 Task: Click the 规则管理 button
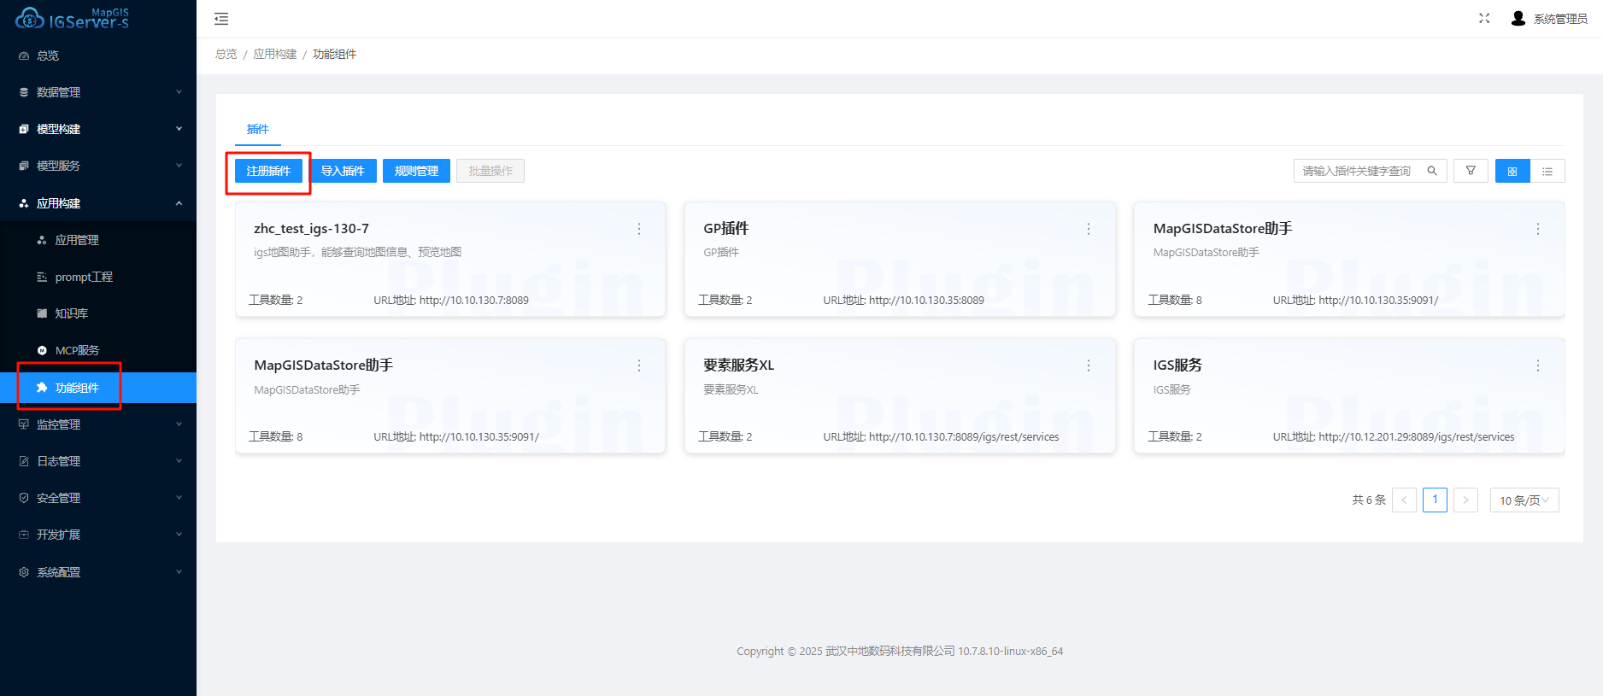[416, 171]
